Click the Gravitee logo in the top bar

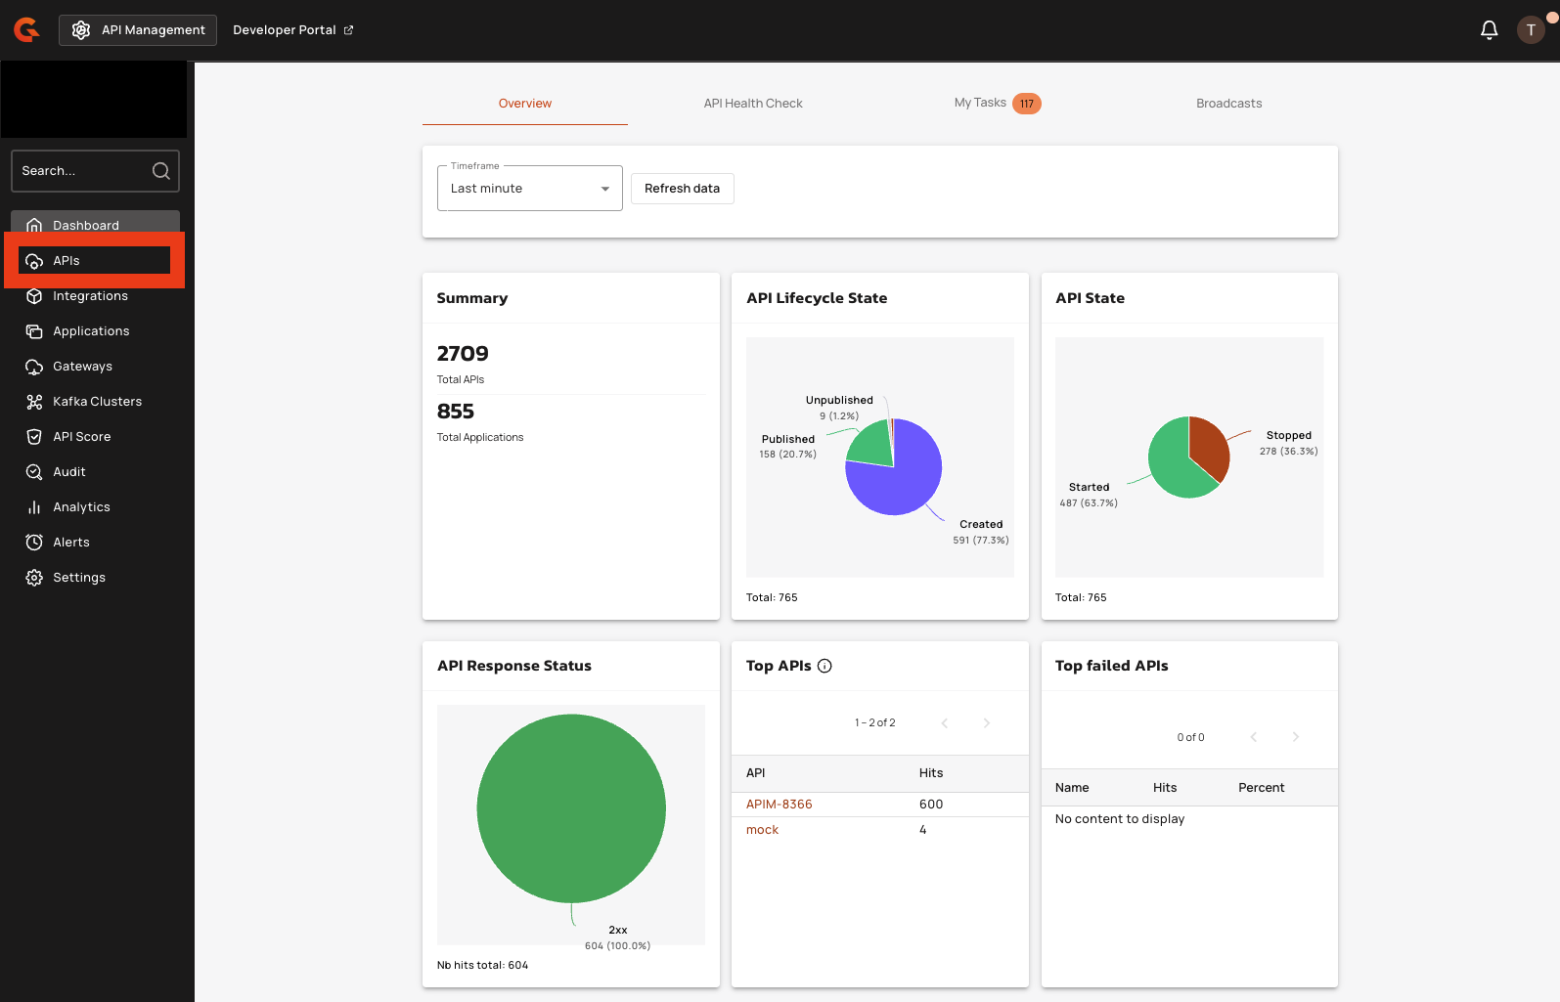26,30
